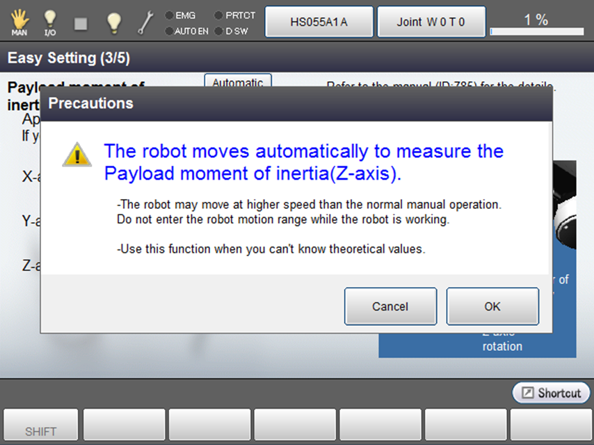Click the Shortcut arrow icon
594x445 pixels.
tap(528, 393)
